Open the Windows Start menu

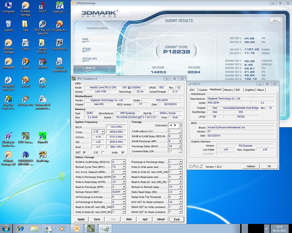[6, 228]
